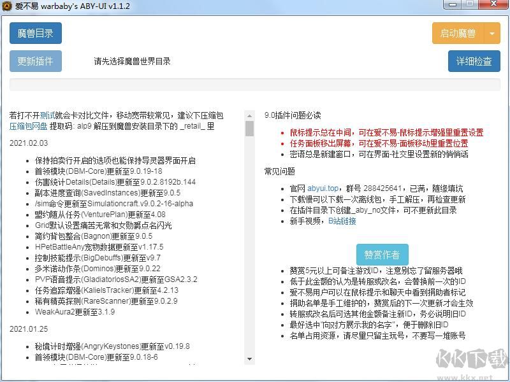
Task: Click the DBM-Core 9.0.19-18 update entry
Action: pos(98,171)
